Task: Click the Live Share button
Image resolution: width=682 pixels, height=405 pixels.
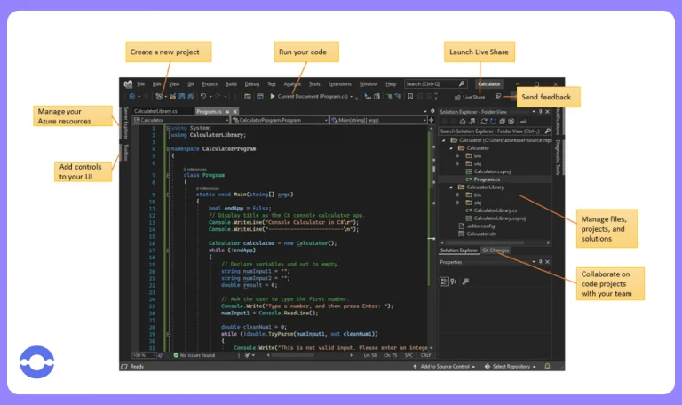Action: coord(470,97)
